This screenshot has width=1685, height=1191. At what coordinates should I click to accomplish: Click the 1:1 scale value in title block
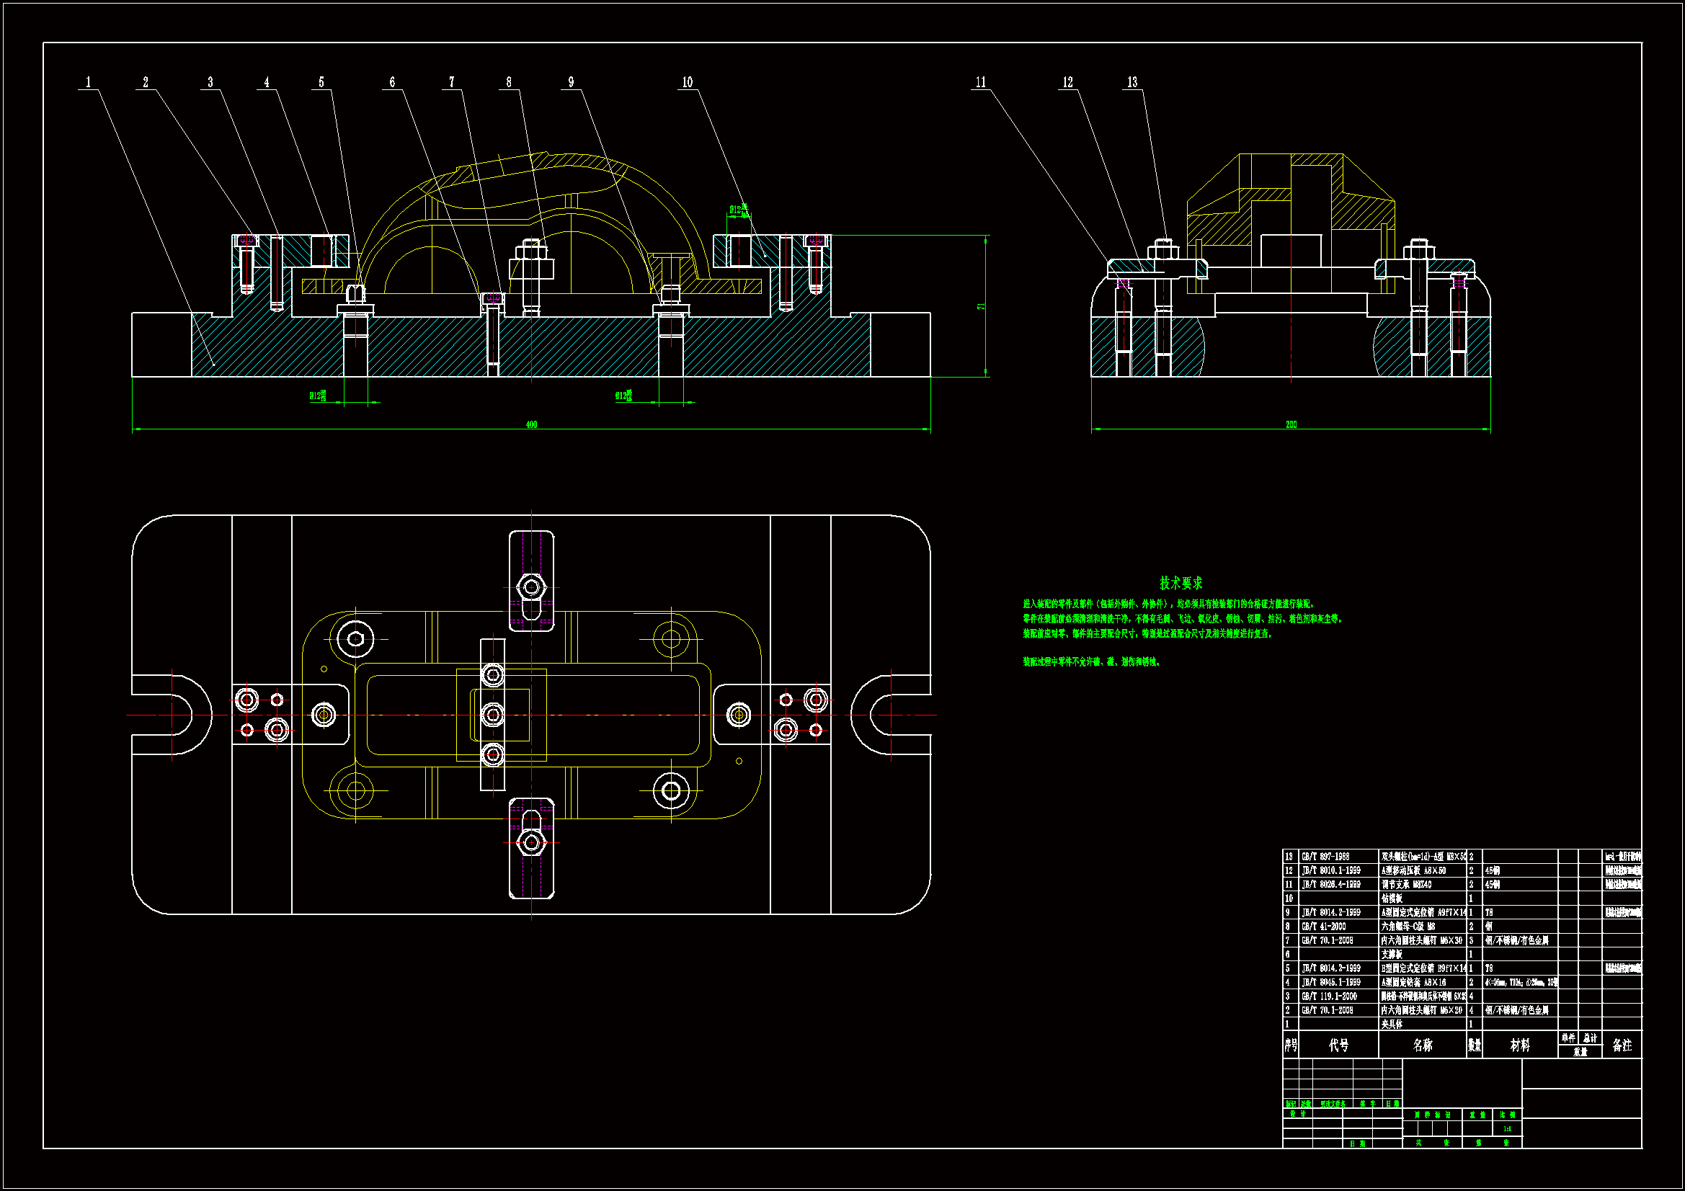[1508, 1129]
